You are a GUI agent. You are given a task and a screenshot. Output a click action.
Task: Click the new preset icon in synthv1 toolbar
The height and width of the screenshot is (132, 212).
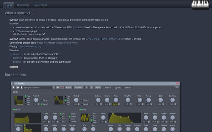click(14, 87)
